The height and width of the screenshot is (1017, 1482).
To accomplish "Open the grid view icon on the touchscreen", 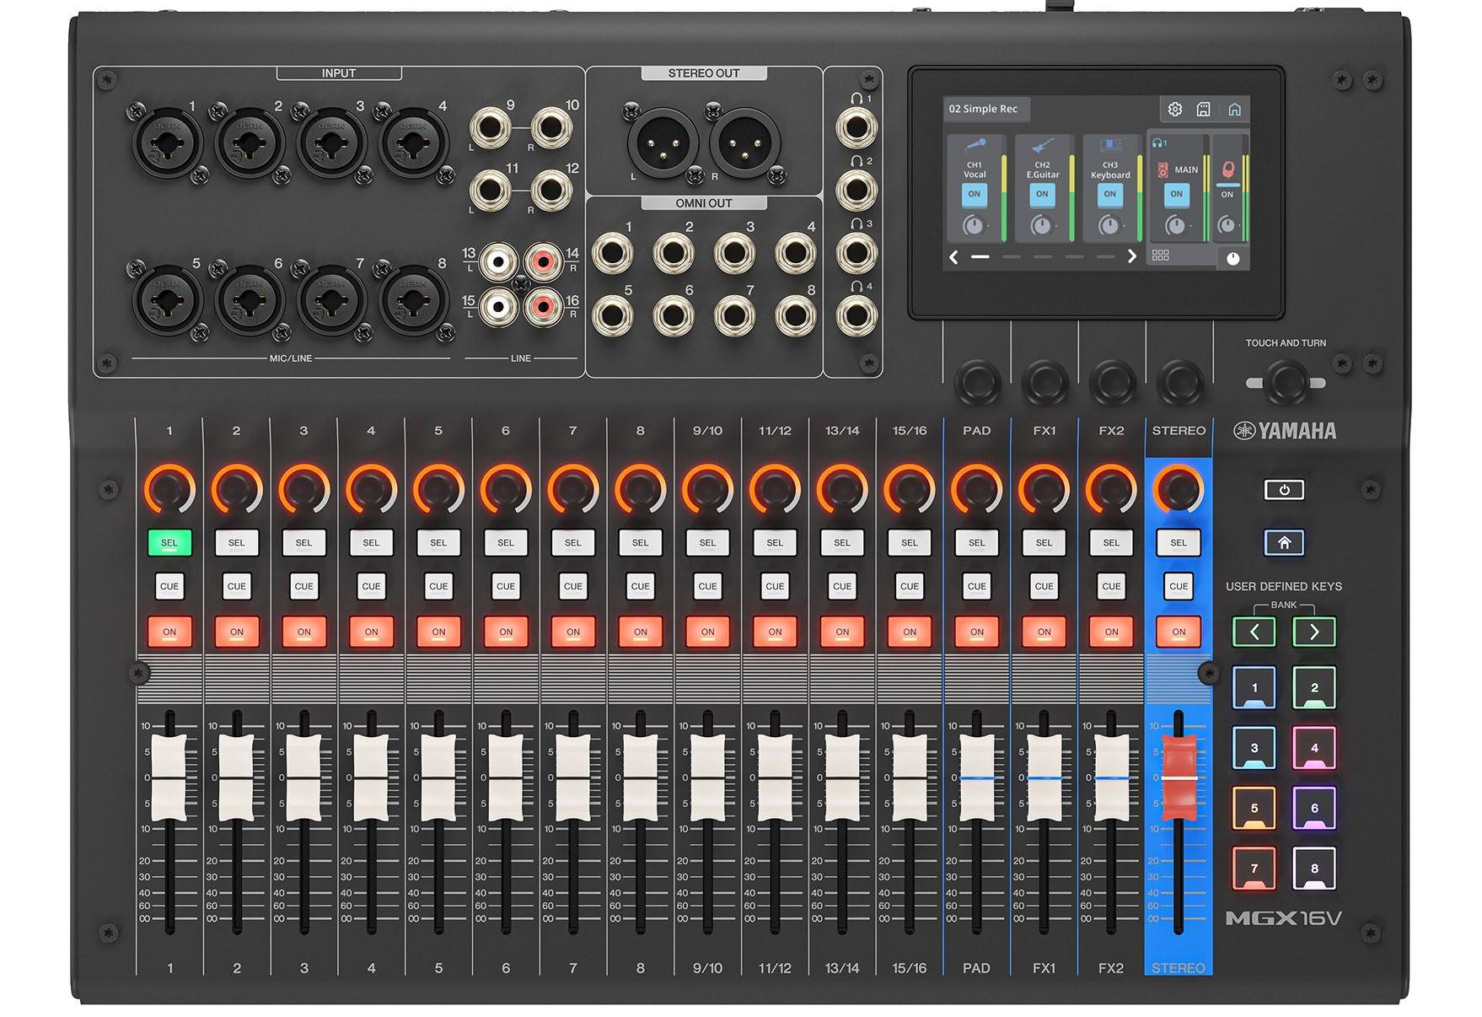I will (x=1161, y=255).
